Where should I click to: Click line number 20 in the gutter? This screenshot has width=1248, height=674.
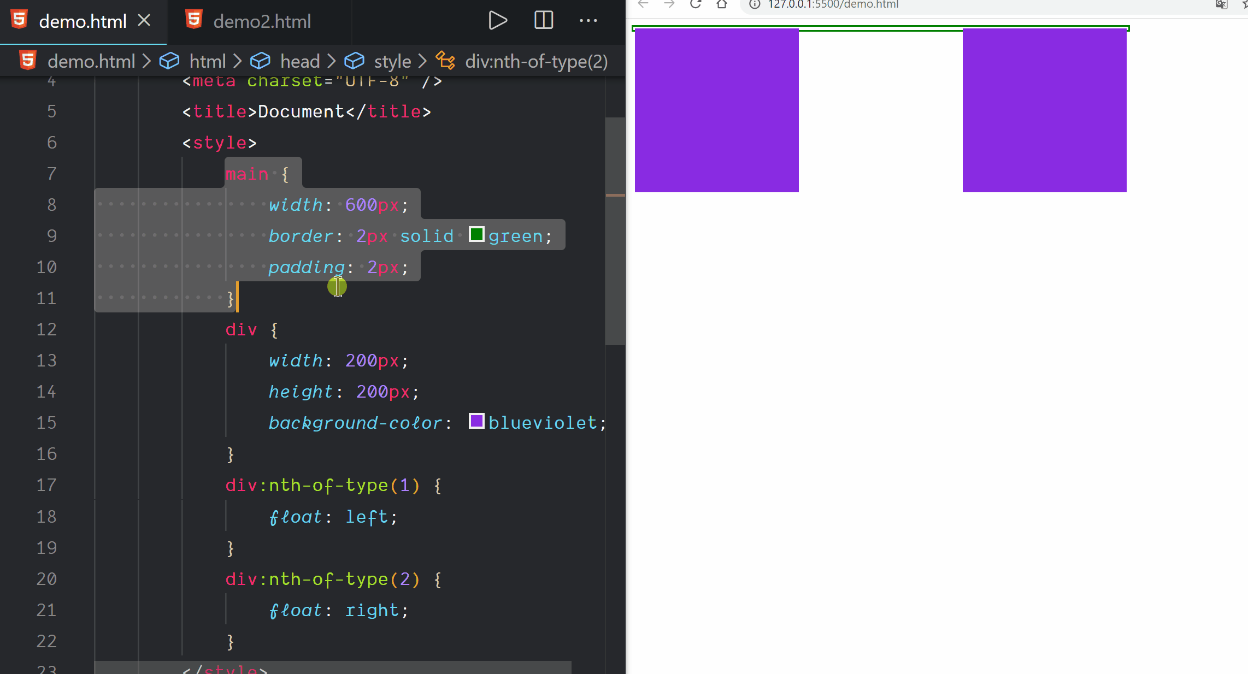point(46,579)
